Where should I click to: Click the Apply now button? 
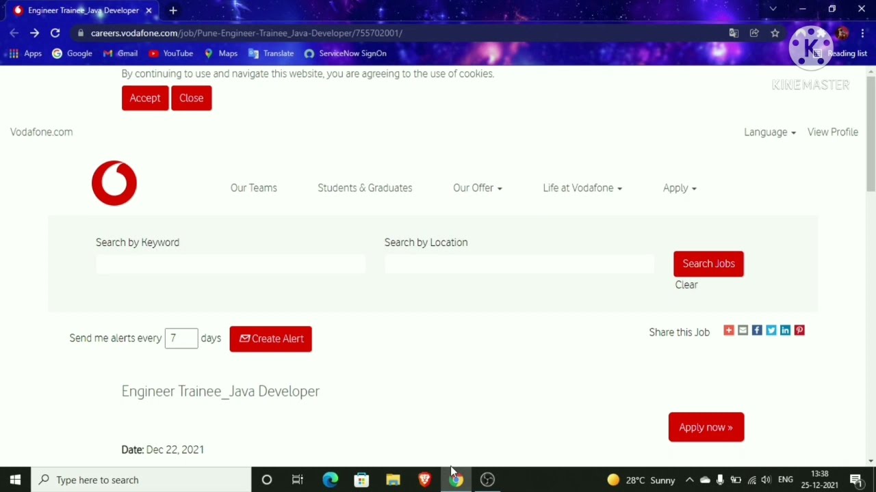pos(706,427)
